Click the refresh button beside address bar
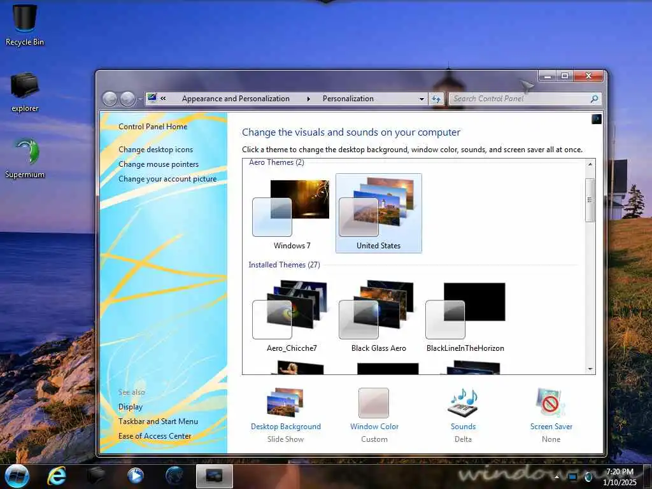 coord(436,99)
